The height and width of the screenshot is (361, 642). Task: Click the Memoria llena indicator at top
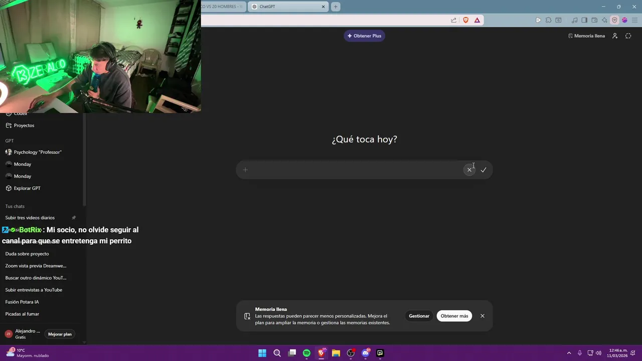[x=586, y=36]
